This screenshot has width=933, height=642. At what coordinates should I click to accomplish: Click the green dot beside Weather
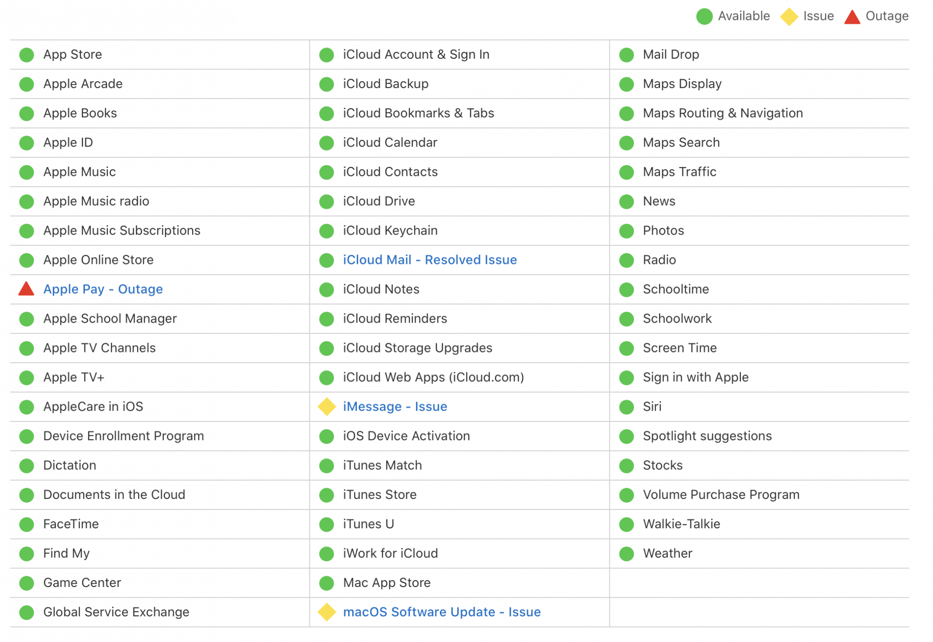[x=627, y=553]
